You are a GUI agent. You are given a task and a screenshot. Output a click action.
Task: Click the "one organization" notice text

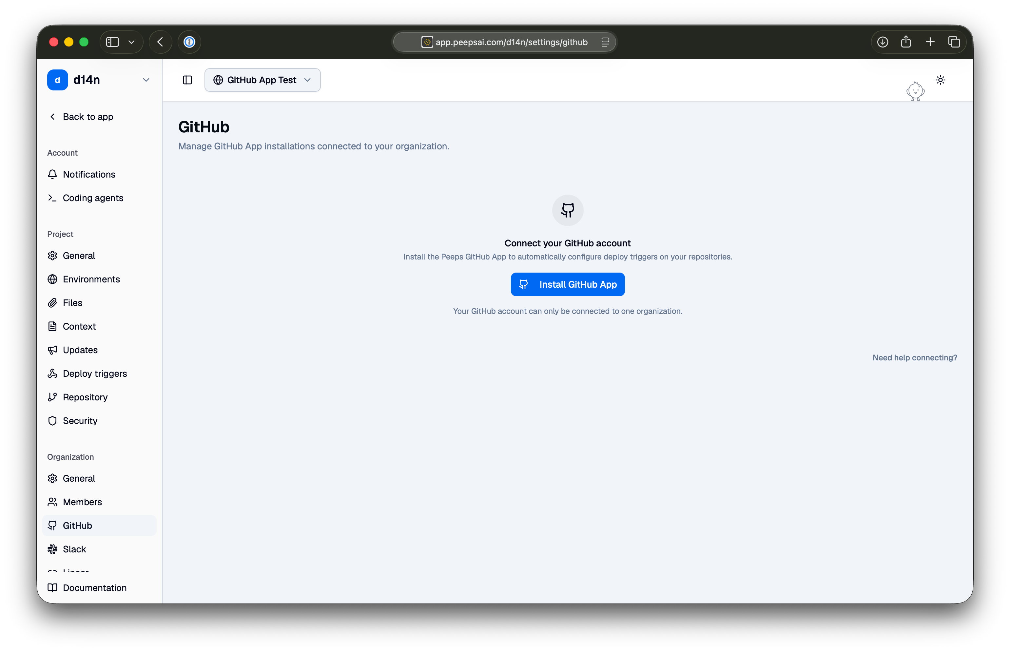point(568,311)
